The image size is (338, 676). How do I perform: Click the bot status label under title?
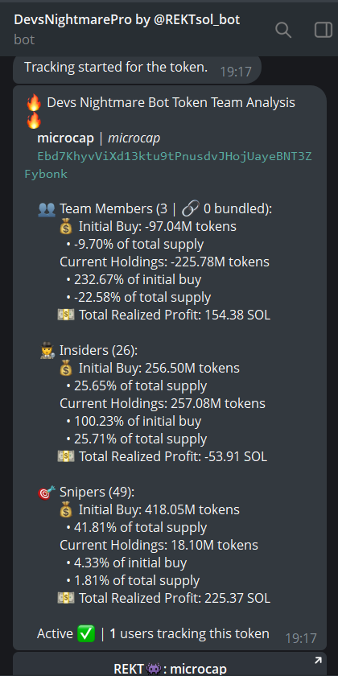point(24,39)
